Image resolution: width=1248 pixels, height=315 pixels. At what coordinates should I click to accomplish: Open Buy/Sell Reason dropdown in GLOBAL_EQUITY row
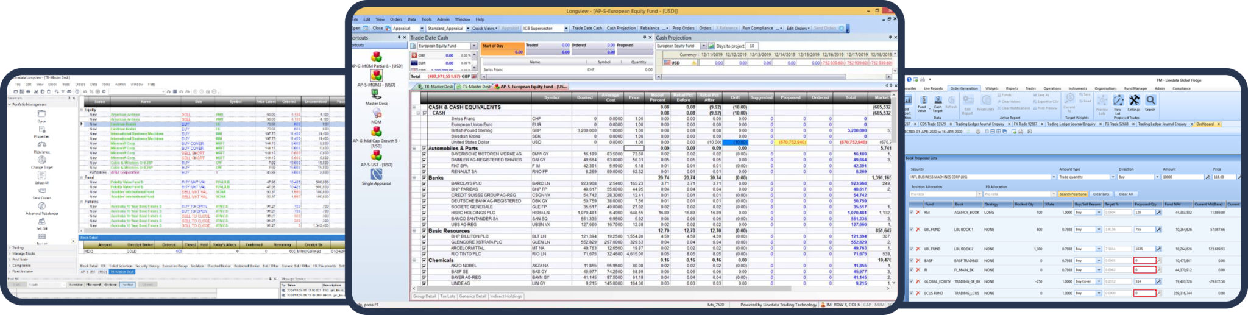point(1099,281)
